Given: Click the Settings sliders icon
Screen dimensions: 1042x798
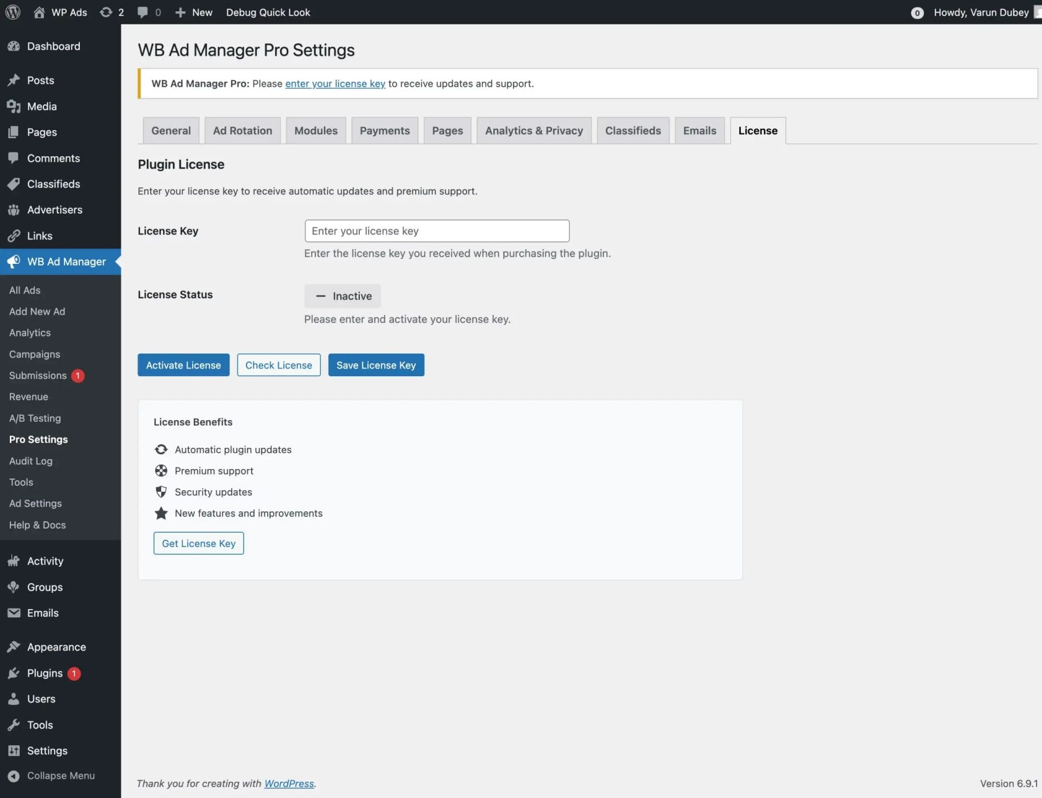Looking at the screenshot, I should tap(14, 751).
